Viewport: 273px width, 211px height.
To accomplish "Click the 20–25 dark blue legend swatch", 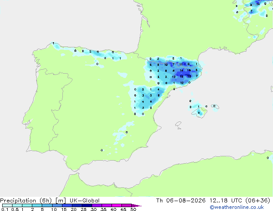I will click(x=77, y=205).
